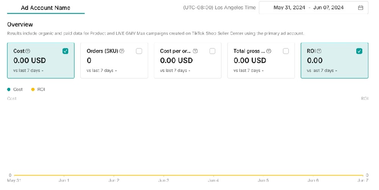Uncheck the Cost metric checkbox
Image resolution: width=379 pixels, height=190 pixels.
tap(65, 51)
